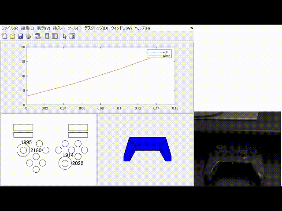Click the y-axis tick label 15
The image size is (282, 211).
coord(23,62)
